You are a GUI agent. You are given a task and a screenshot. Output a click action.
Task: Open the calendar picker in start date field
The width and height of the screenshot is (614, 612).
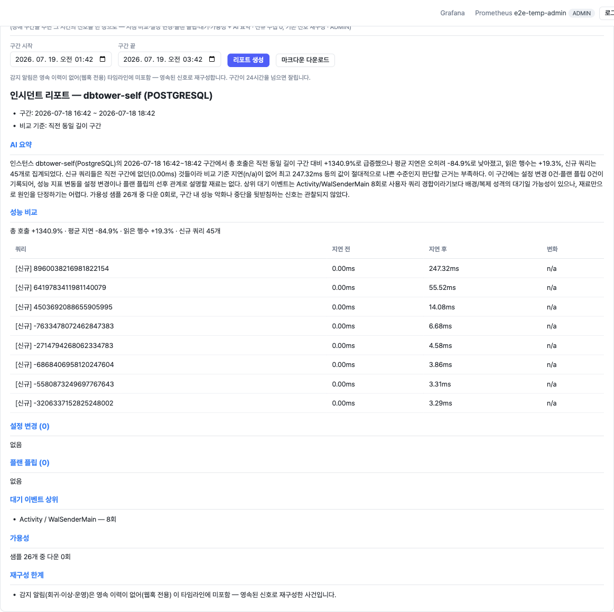click(103, 59)
